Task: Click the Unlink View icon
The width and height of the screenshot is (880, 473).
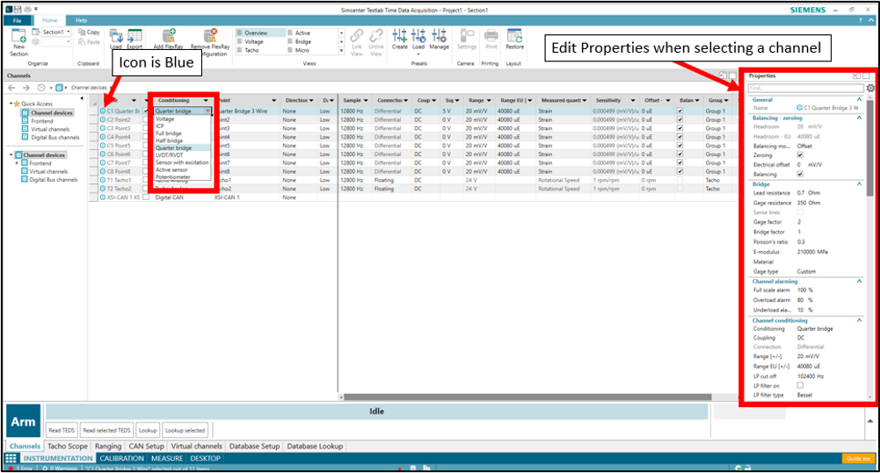Action: (x=376, y=36)
